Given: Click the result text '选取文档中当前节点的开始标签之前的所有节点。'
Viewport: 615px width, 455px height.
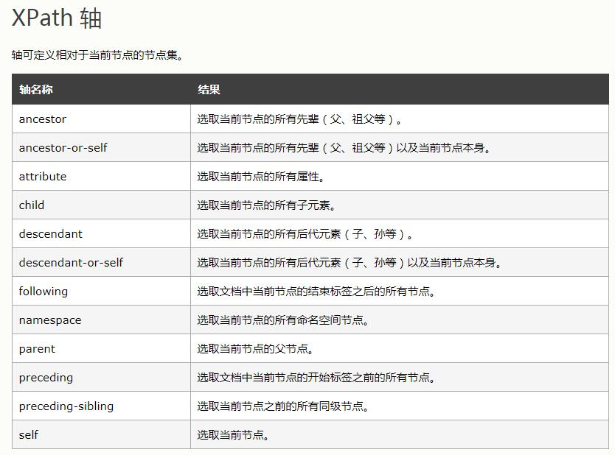Looking at the screenshot, I should (x=316, y=378).
